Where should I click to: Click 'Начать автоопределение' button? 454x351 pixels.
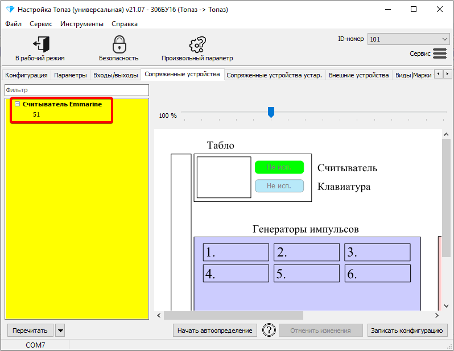(x=215, y=330)
